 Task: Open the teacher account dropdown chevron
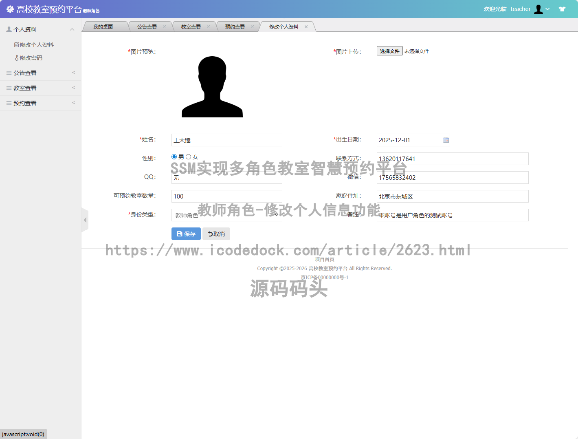pyautogui.click(x=547, y=9)
